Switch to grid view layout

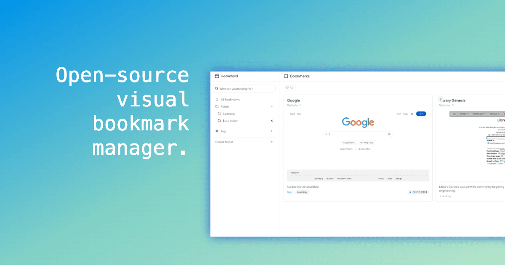click(x=287, y=87)
